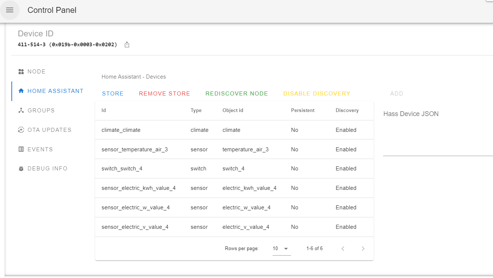Screen dimensions: 493x278
Task: Go to next table page arrow
Action: [x=363, y=249]
